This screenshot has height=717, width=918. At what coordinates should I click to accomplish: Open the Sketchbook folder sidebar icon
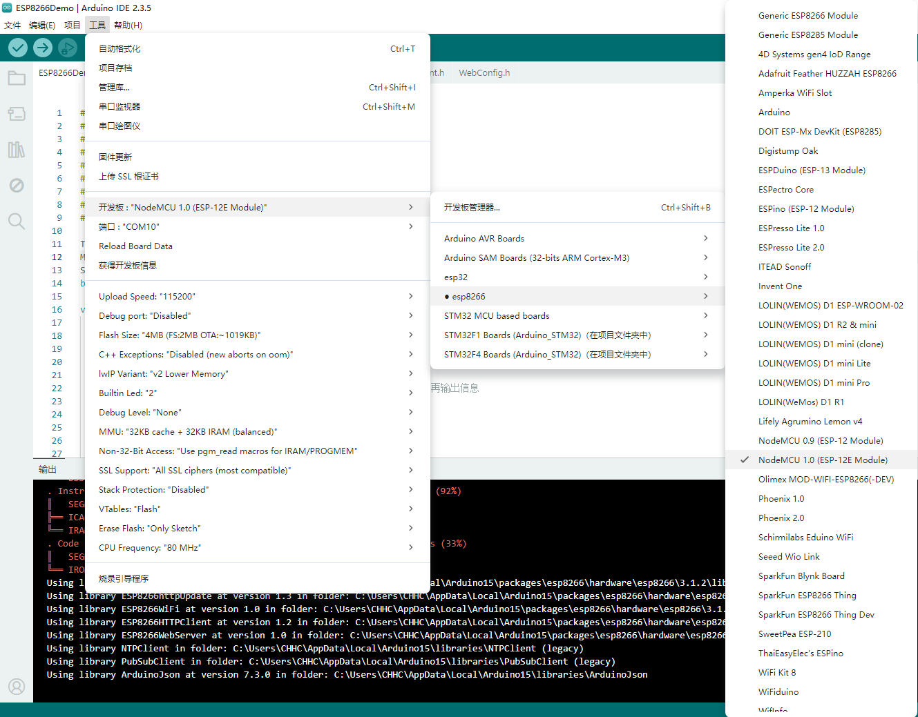click(17, 78)
